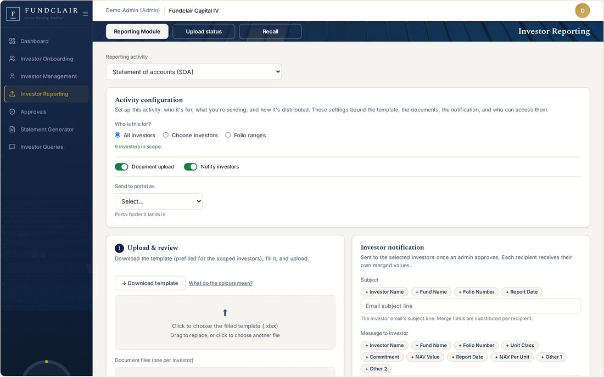Click the Investor Onboarding people icon
The width and height of the screenshot is (604, 377).
12,59
